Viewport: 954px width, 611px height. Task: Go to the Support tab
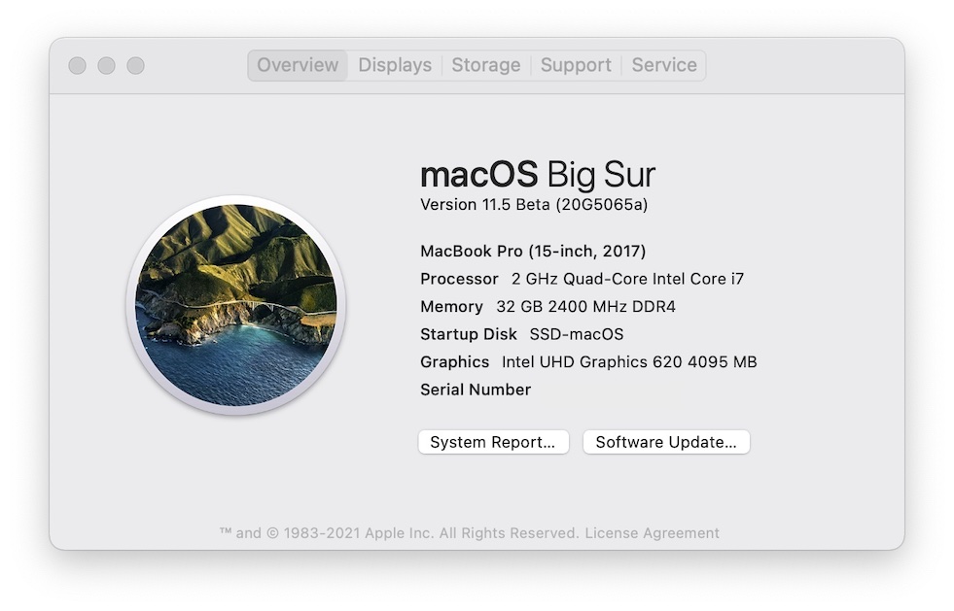576,65
